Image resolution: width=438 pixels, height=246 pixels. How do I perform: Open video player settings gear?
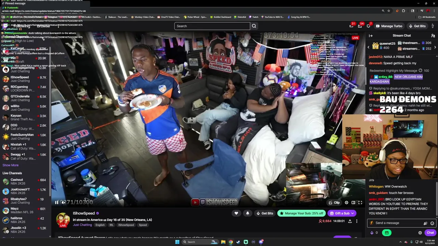pos(346,203)
